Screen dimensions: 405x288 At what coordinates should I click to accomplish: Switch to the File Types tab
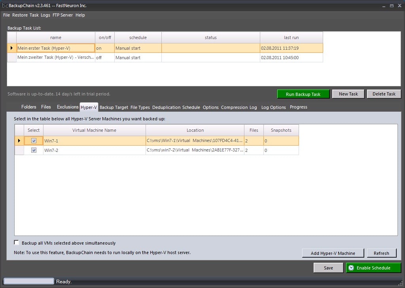coord(140,107)
